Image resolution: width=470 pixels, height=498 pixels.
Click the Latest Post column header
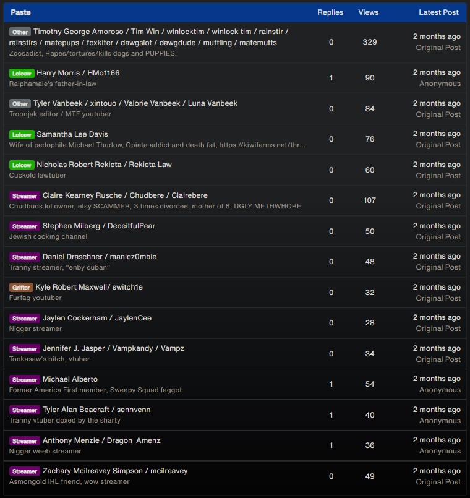point(438,12)
